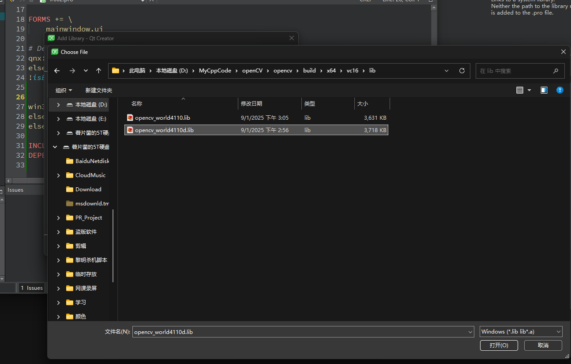571x364 pixels.
Task: Open the file type filter dropdown
Action: click(x=521, y=332)
